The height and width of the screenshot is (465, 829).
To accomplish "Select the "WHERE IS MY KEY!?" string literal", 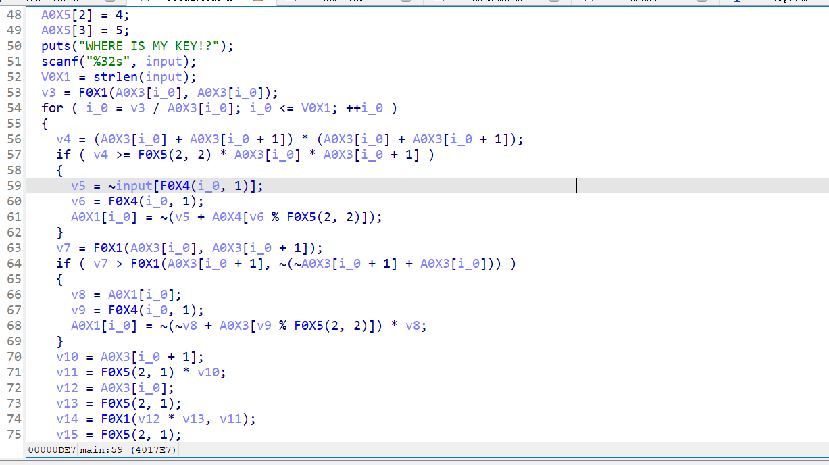I will [x=148, y=46].
